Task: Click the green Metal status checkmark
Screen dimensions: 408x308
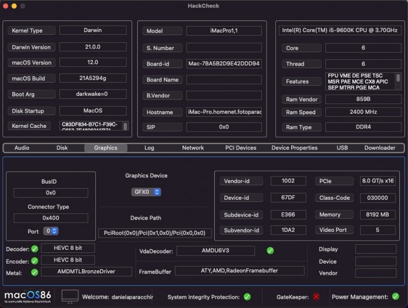Action: point(35,273)
